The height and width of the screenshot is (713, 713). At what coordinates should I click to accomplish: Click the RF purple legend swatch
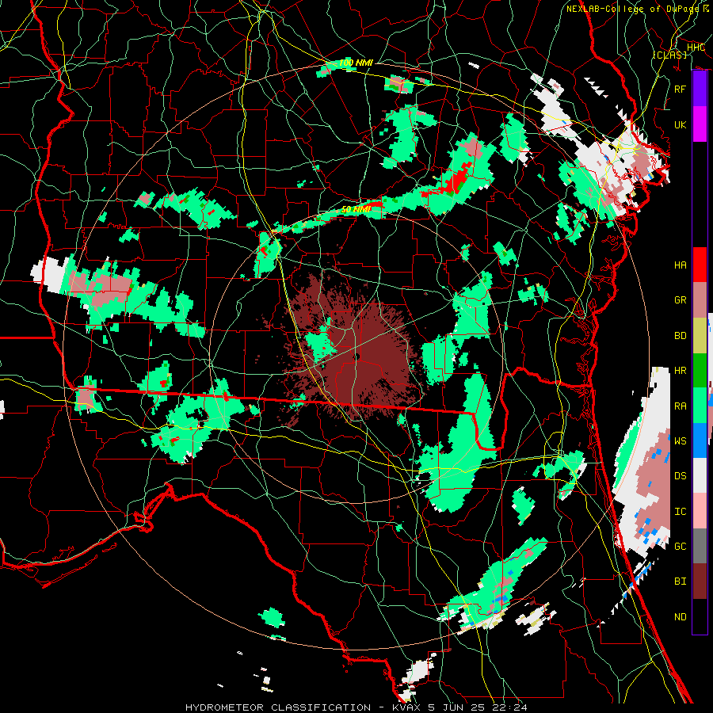700,89
